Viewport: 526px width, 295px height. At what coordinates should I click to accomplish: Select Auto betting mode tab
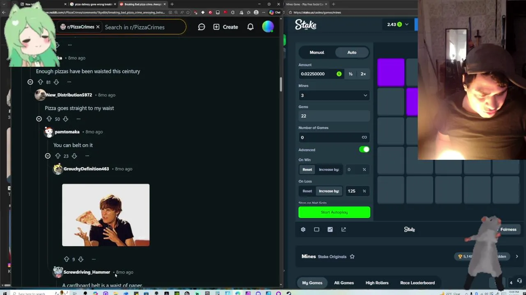coord(352,52)
